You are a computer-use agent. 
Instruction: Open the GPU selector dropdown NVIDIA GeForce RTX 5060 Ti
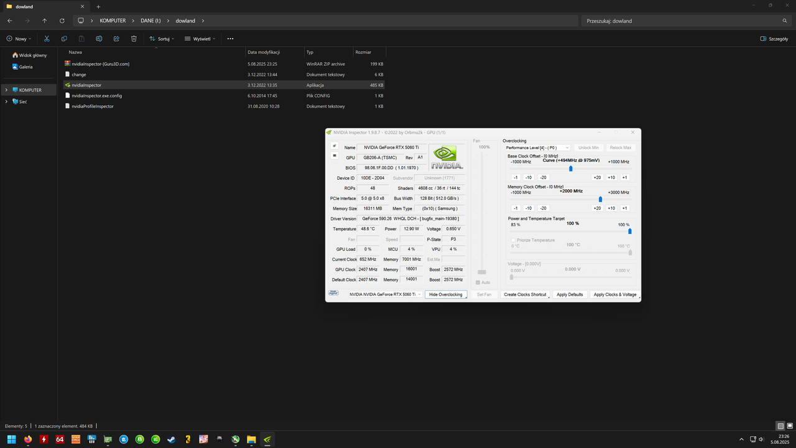pos(385,294)
